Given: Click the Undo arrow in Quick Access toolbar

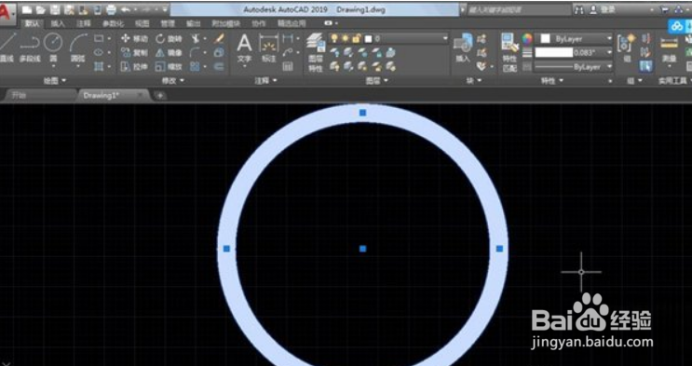Looking at the screenshot, I should tap(126, 9).
